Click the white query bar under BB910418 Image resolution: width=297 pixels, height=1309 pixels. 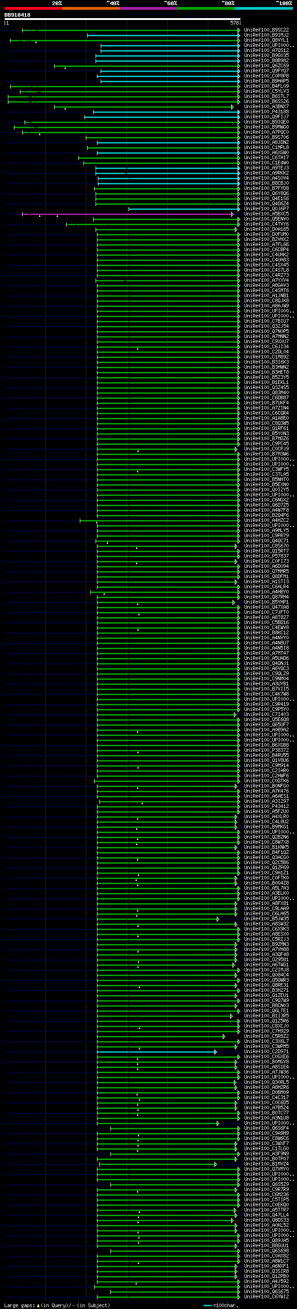click(x=123, y=19)
